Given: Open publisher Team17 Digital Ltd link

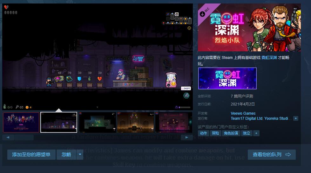Looking at the screenshot, I should coord(247,119).
